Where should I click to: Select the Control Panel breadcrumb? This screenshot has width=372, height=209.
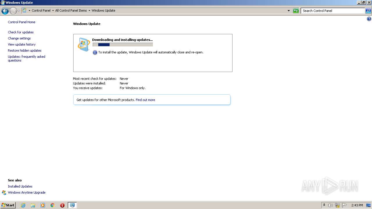pos(41,10)
